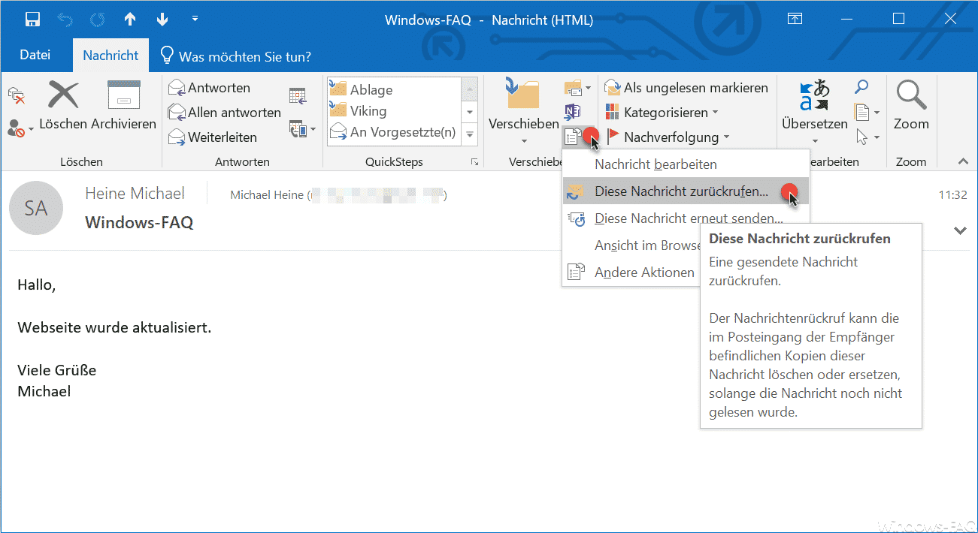Viewport: 978px width, 533px height.
Task: Select the Nachricht ribbon tab
Action: [x=111, y=55]
